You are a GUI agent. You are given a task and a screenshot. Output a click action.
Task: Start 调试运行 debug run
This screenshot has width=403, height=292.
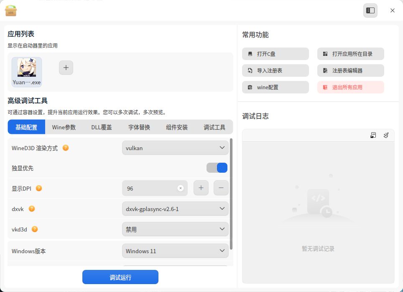[120, 277]
